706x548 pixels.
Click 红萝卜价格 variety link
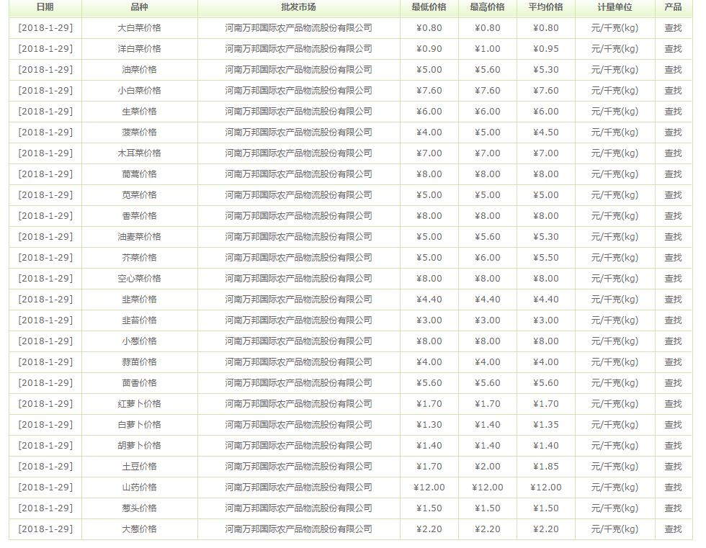pos(139,404)
